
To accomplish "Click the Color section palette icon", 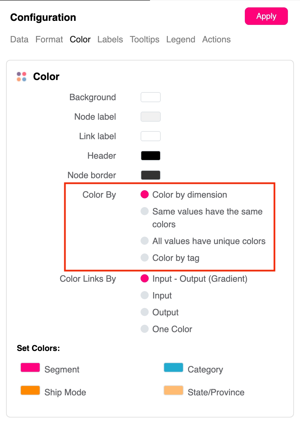I will click(x=22, y=77).
